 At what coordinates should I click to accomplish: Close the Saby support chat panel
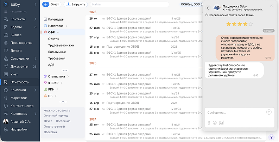[271, 6]
